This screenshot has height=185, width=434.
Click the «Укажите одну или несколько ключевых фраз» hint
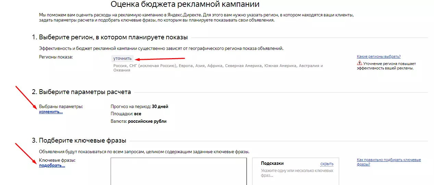297,173
